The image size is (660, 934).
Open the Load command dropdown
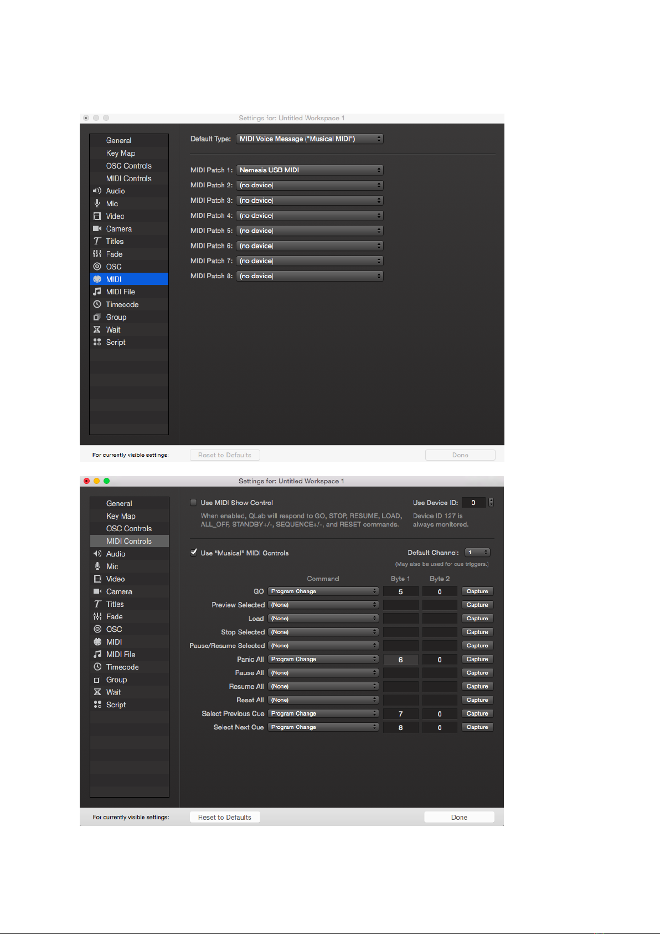coord(323,619)
